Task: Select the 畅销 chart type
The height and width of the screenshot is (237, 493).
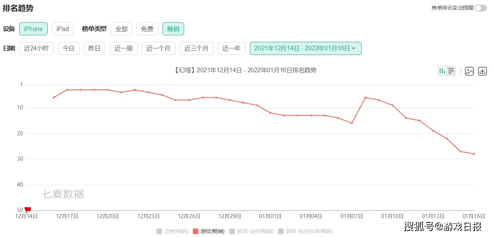Action: pos(173,29)
